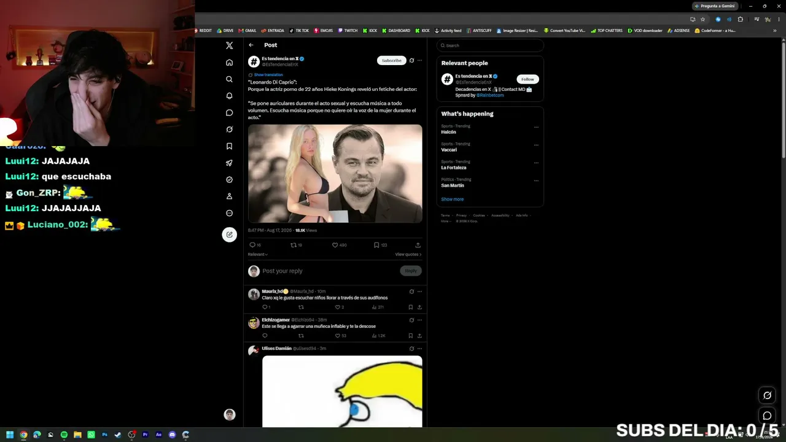Open options for San Martín trend

[536, 180]
